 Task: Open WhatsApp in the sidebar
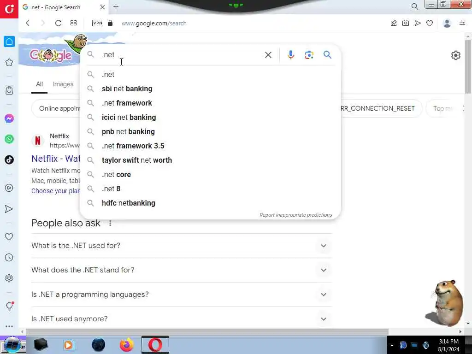tap(9, 139)
